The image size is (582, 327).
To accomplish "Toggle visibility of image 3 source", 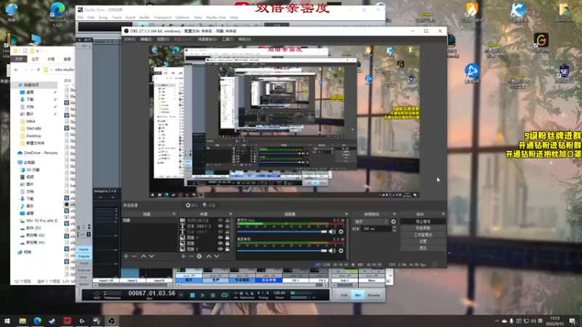I will [x=220, y=238].
